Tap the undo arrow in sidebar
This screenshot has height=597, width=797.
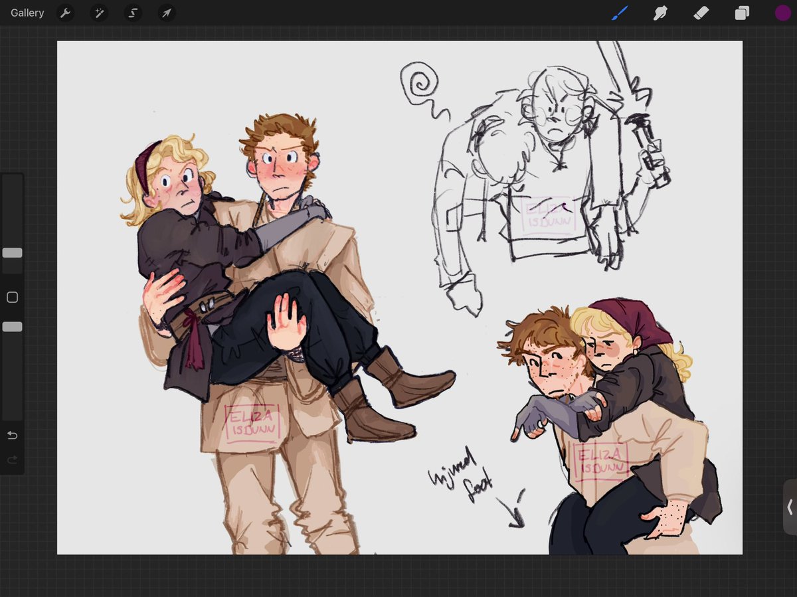coord(12,435)
